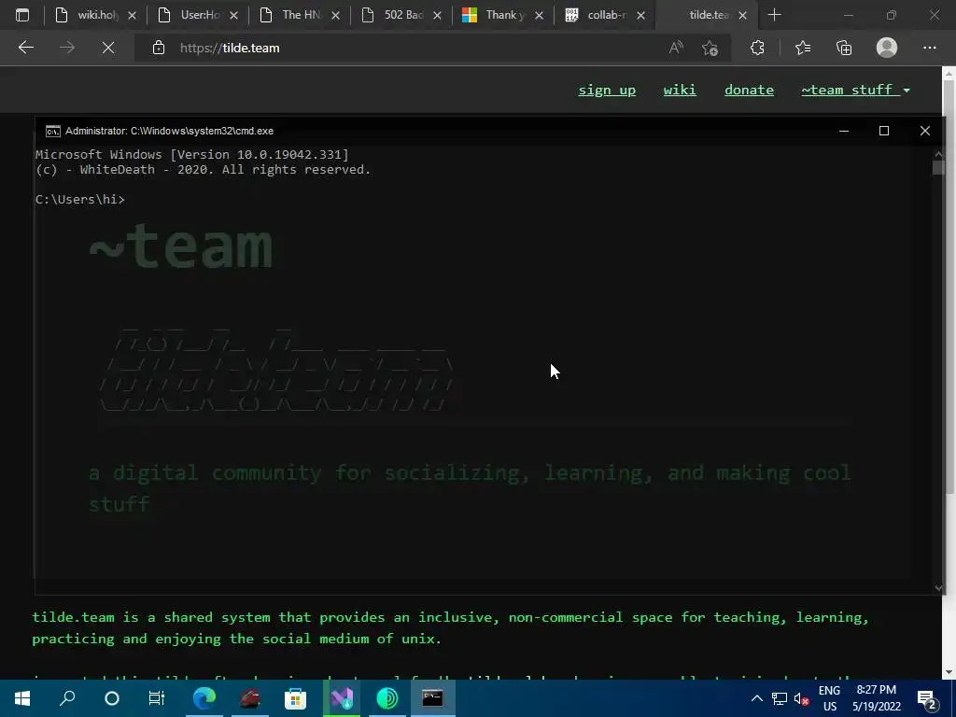Open the Collections icon

tap(844, 48)
